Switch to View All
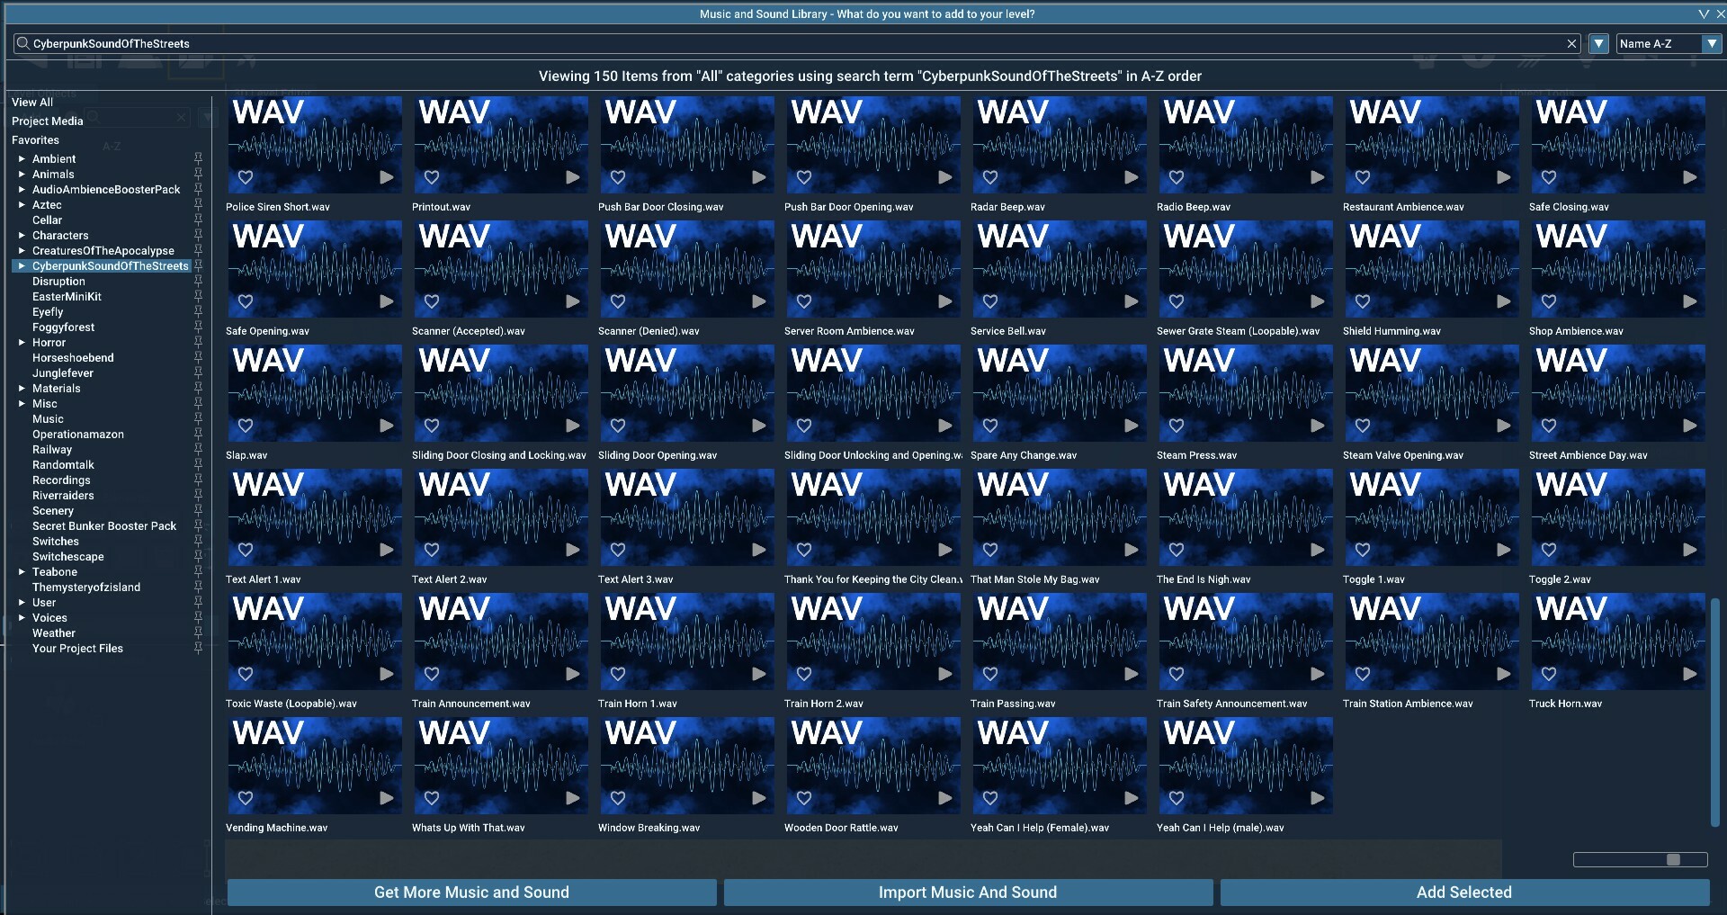Screen dimensions: 1727x915 pyautogui.click(x=32, y=102)
